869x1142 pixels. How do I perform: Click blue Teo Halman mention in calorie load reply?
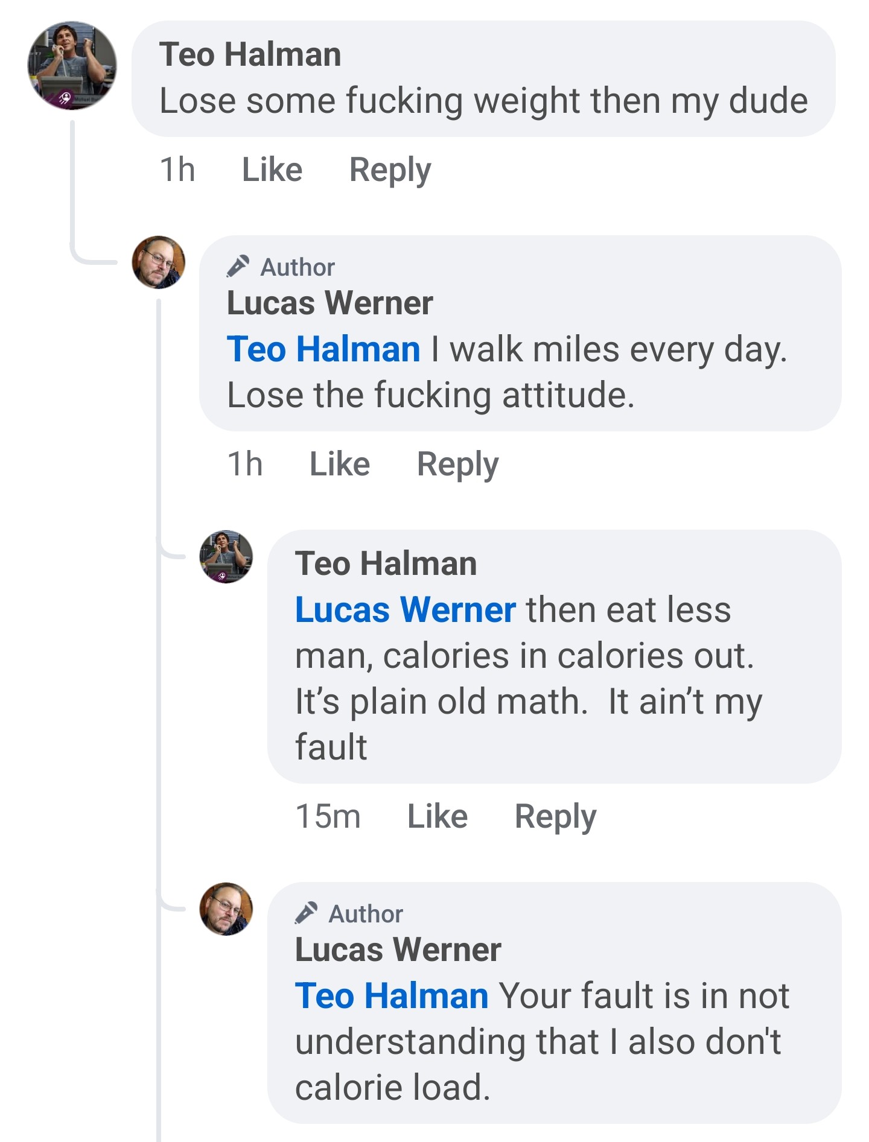[x=392, y=995]
